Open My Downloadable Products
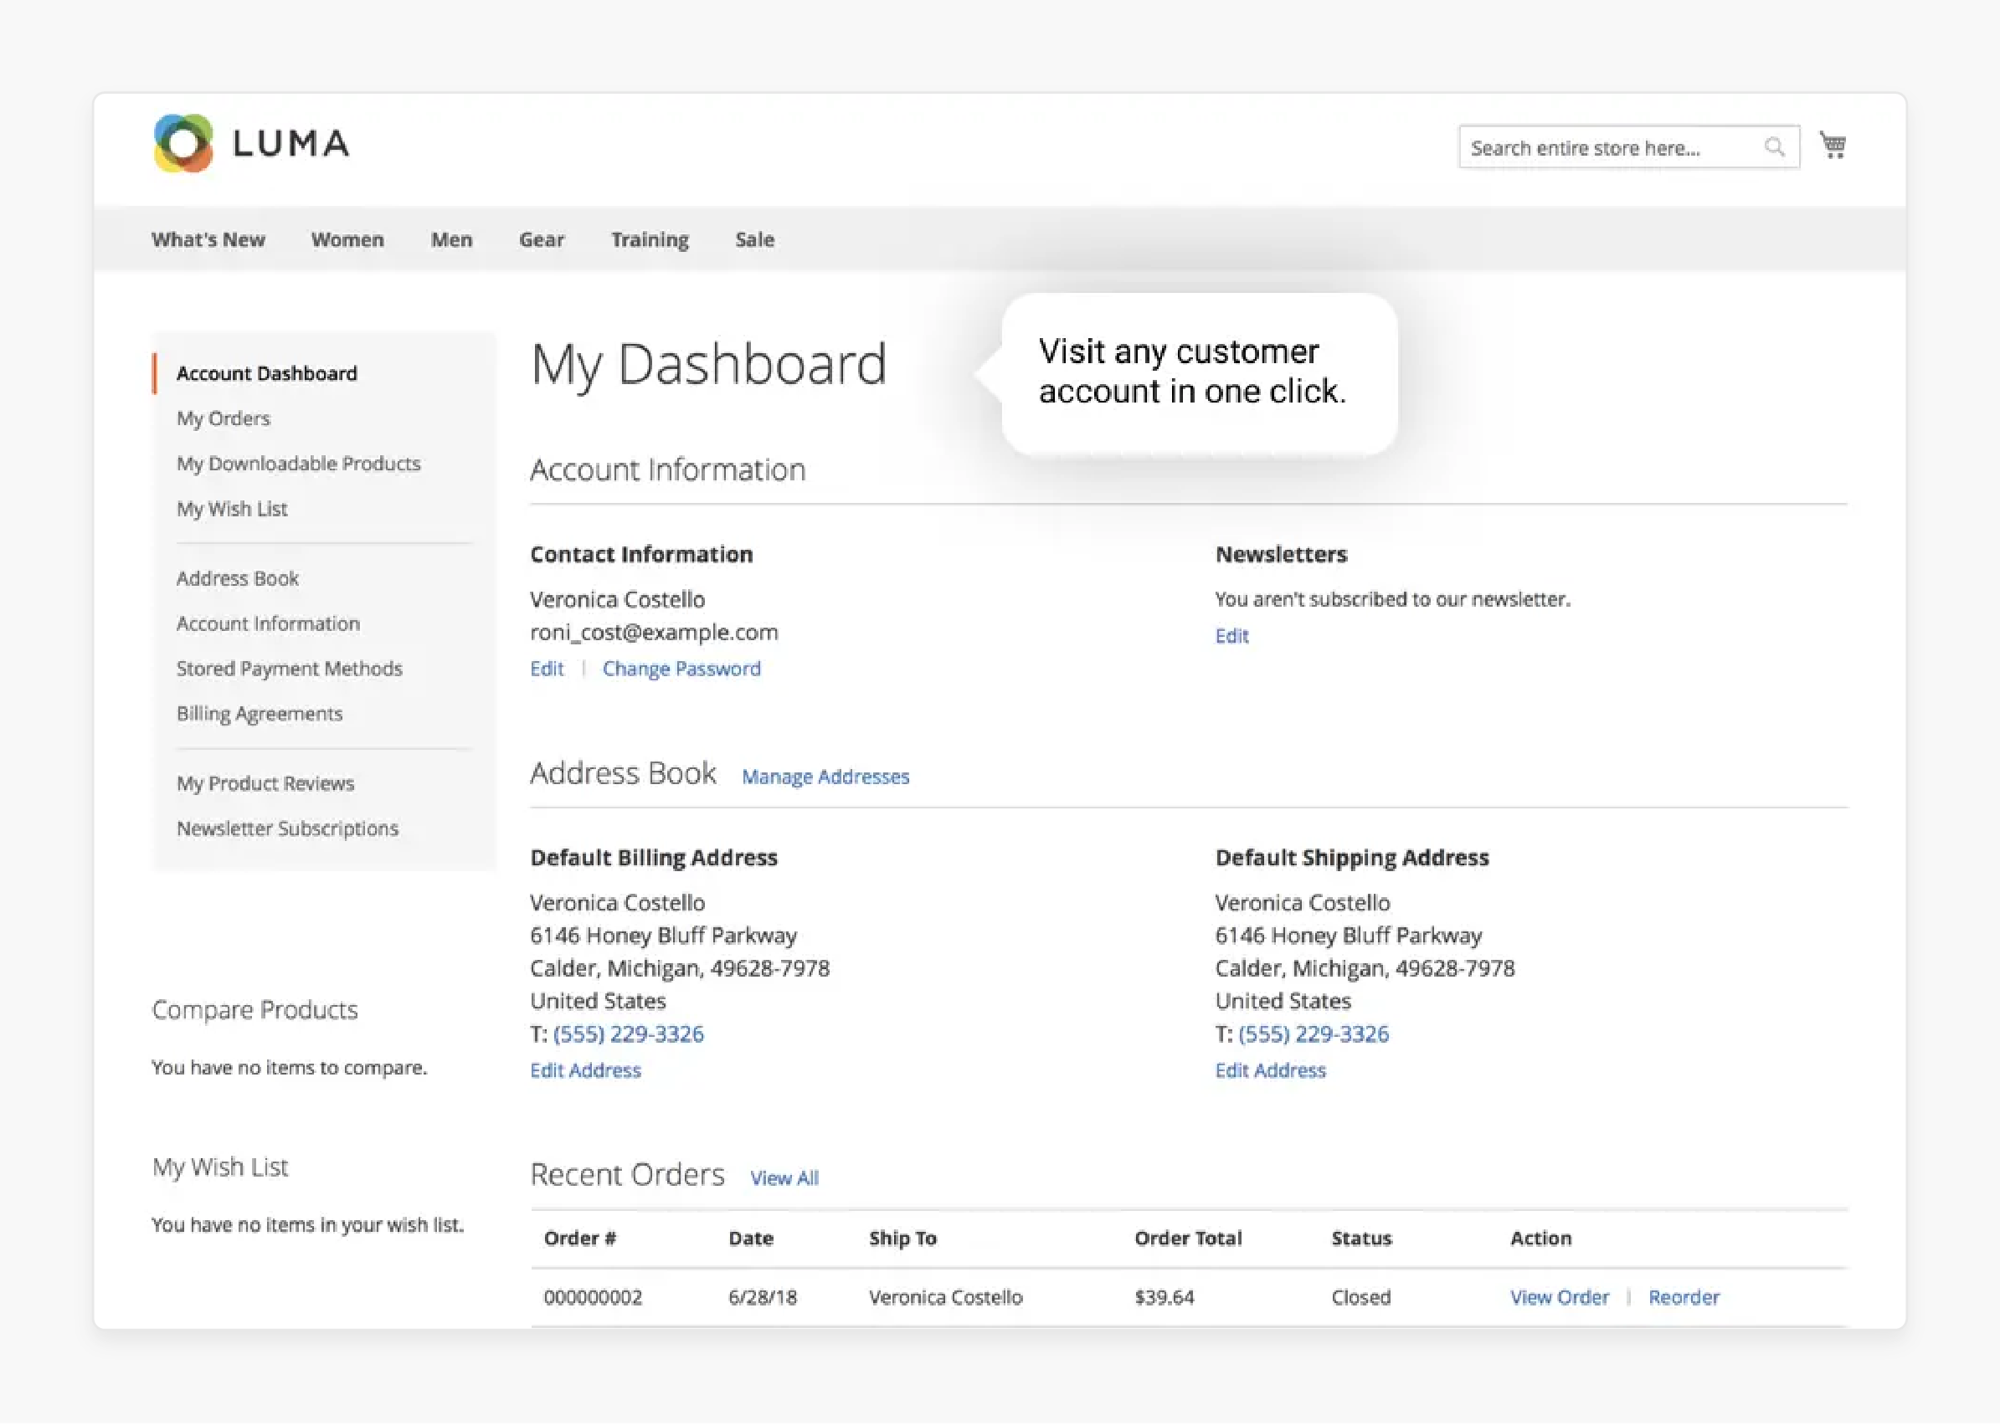Viewport: 2000px width, 1426px height. 299,464
